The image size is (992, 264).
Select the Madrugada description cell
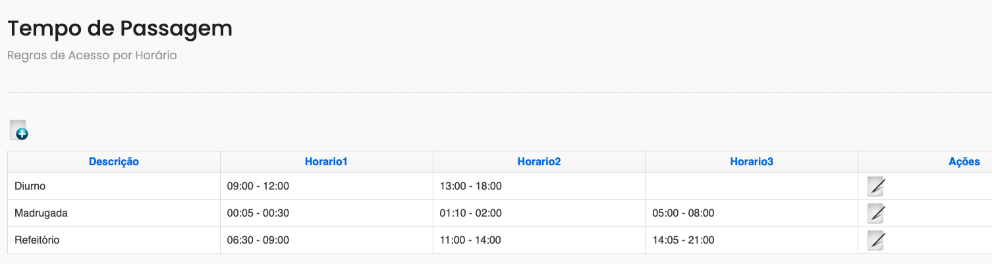click(x=114, y=213)
